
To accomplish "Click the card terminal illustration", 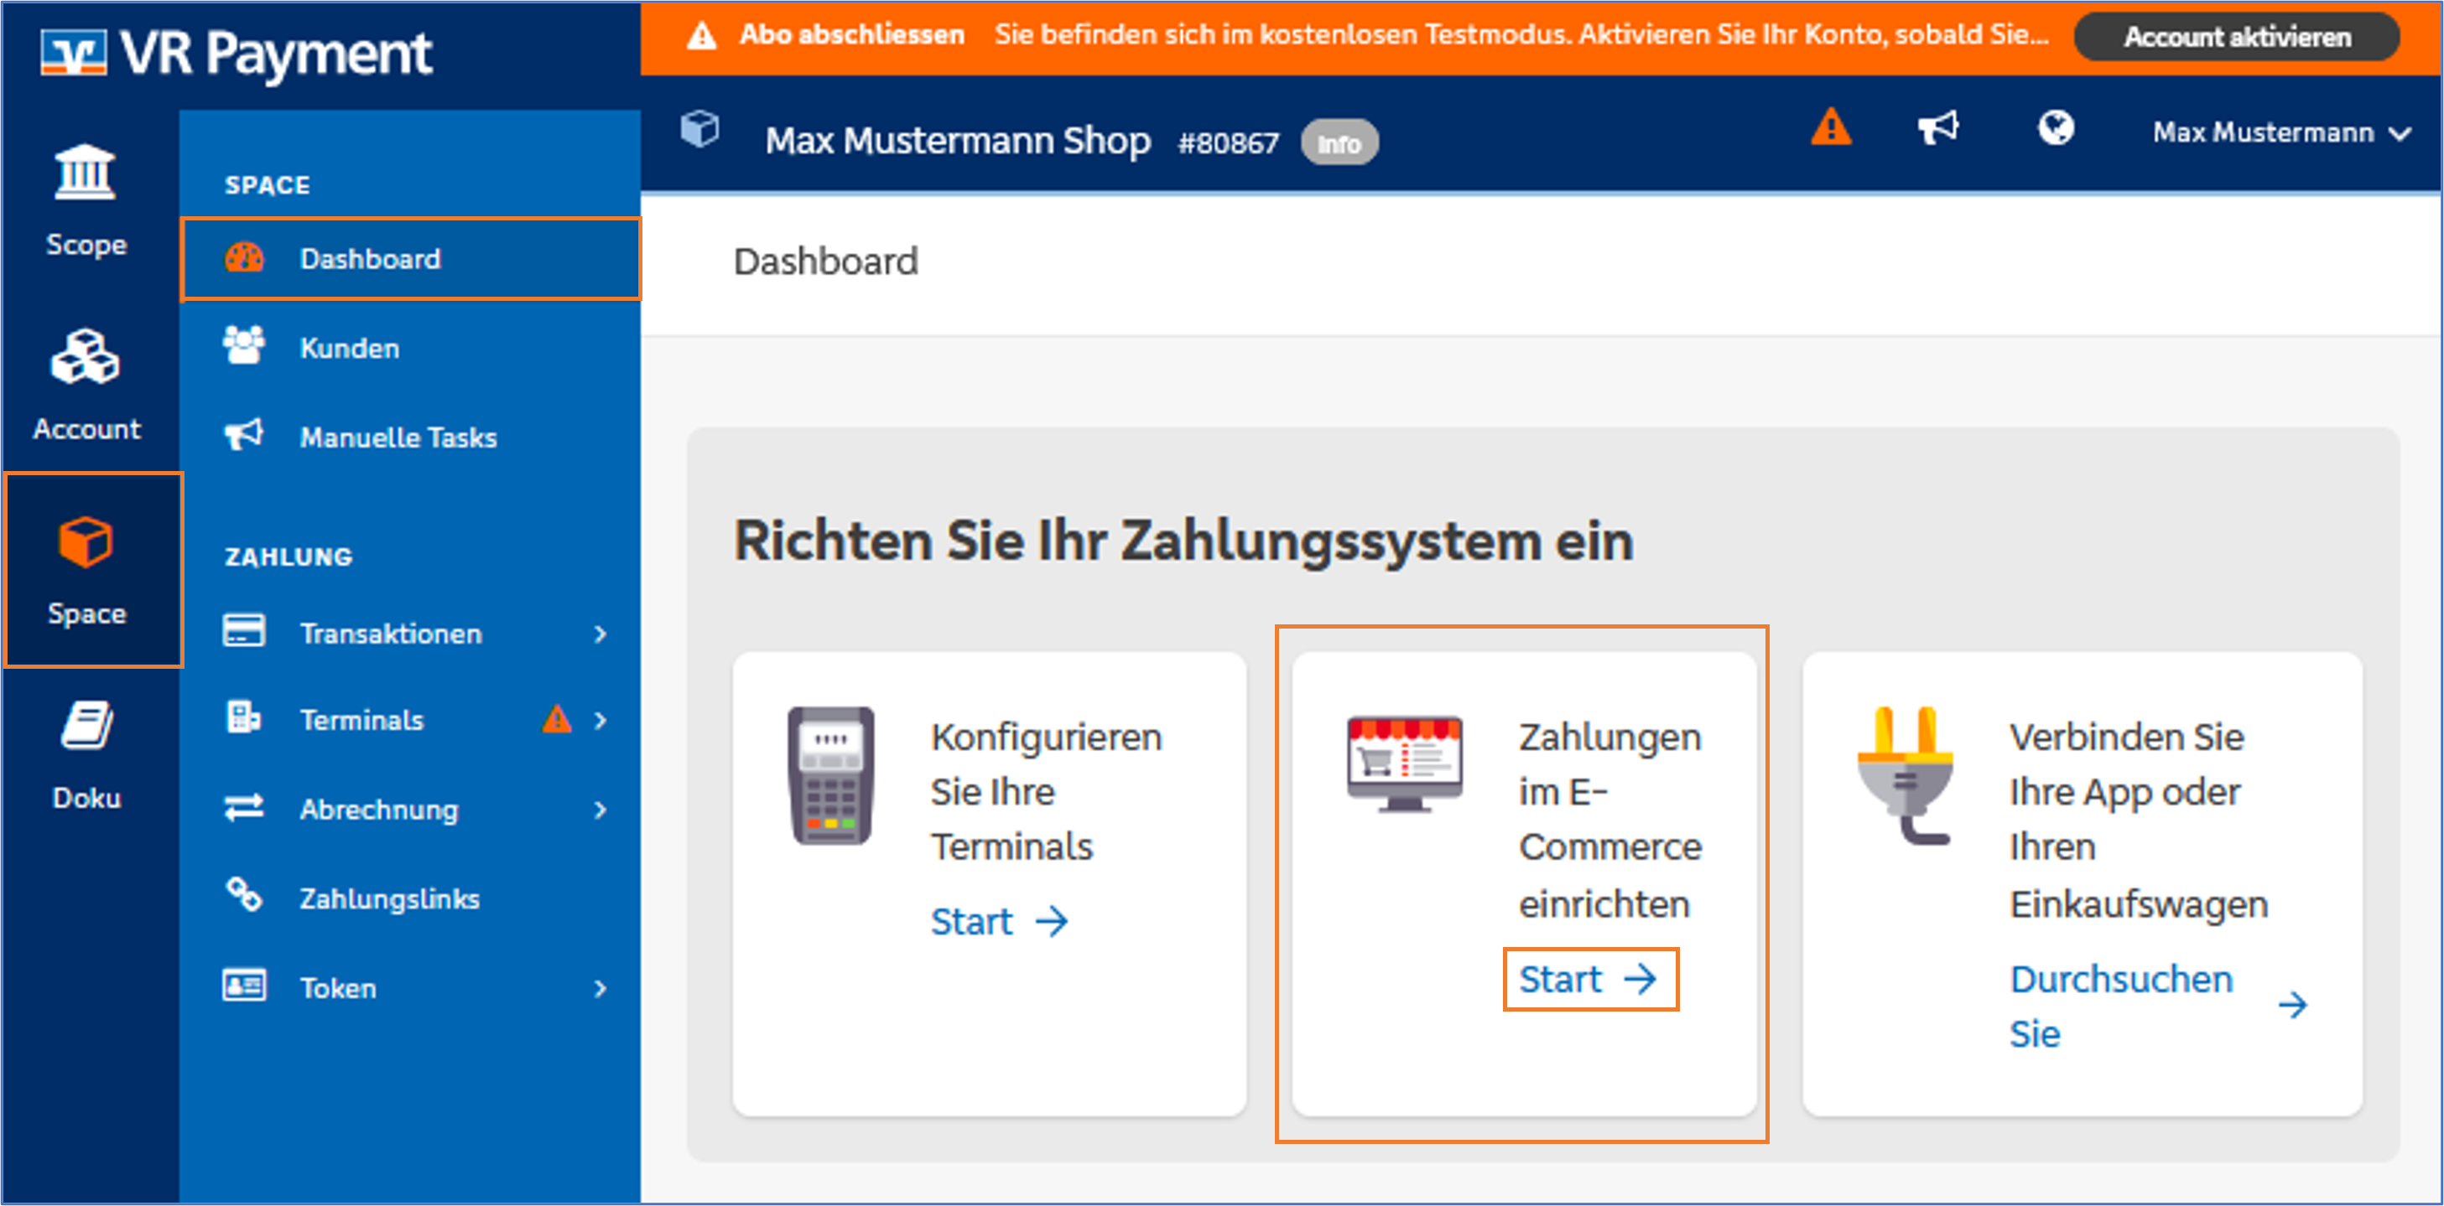I will 830,775.
